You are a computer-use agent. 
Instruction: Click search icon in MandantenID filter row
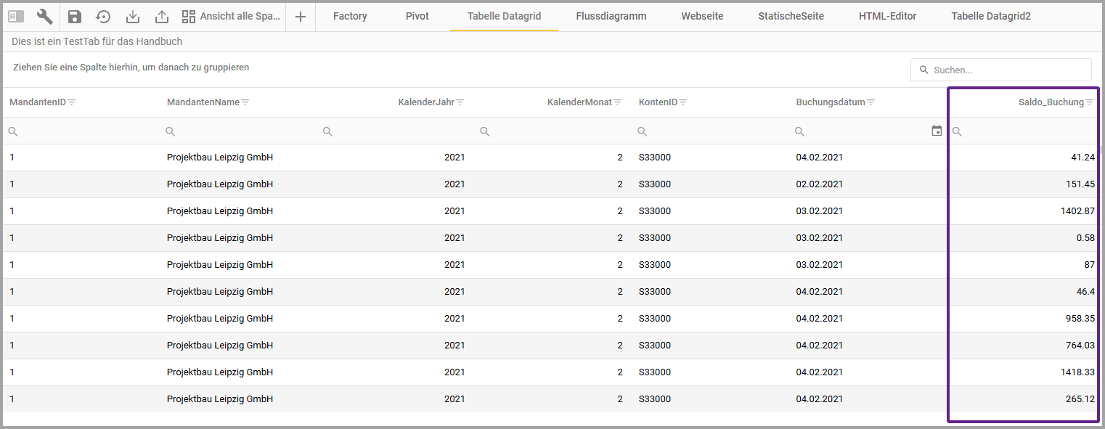13,131
